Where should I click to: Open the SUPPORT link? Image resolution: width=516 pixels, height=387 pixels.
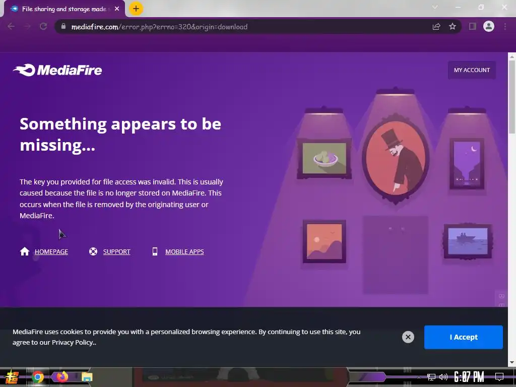[116, 252]
